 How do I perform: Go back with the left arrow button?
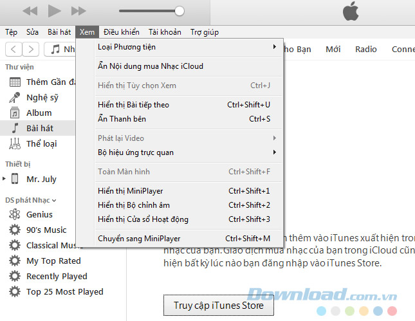[14, 50]
